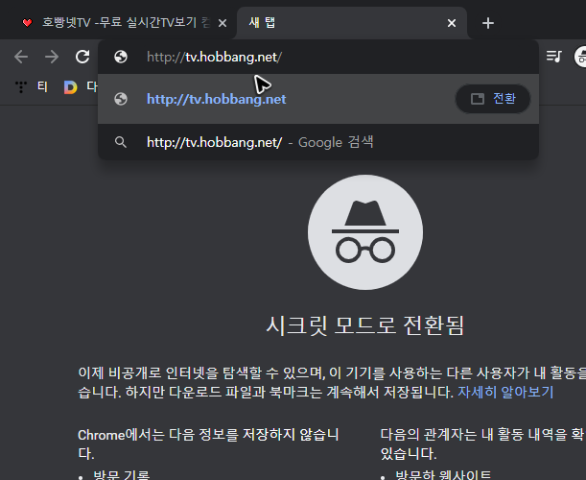Go forward with the forward arrow

[52, 57]
